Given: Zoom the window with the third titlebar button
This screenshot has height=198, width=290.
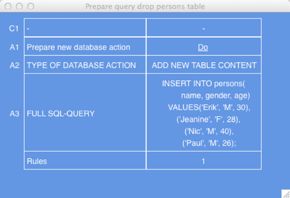Looking at the screenshot, I should pos(31,6).
